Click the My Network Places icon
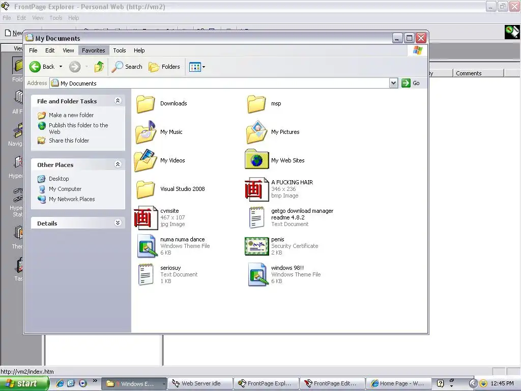The height and width of the screenshot is (391, 521). click(x=42, y=200)
